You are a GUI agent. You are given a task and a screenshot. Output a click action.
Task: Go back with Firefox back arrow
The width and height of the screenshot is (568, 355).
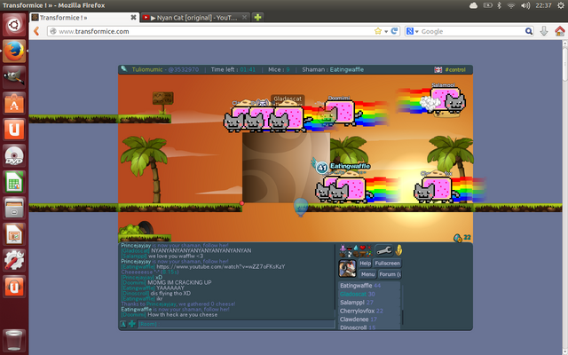pos(36,31)
